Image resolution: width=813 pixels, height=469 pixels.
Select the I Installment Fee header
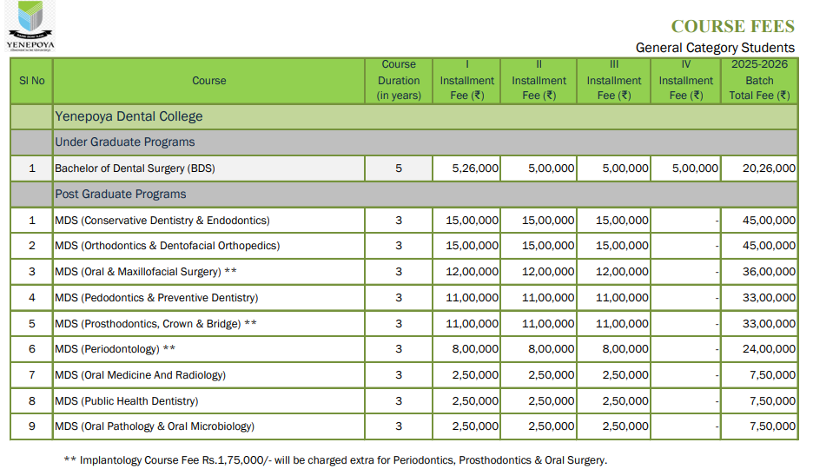click(467, 80)
